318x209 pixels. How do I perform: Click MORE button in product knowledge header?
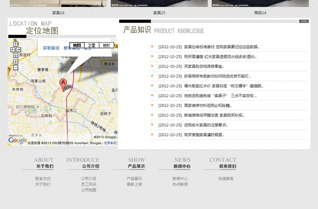[x=304, y=21]
